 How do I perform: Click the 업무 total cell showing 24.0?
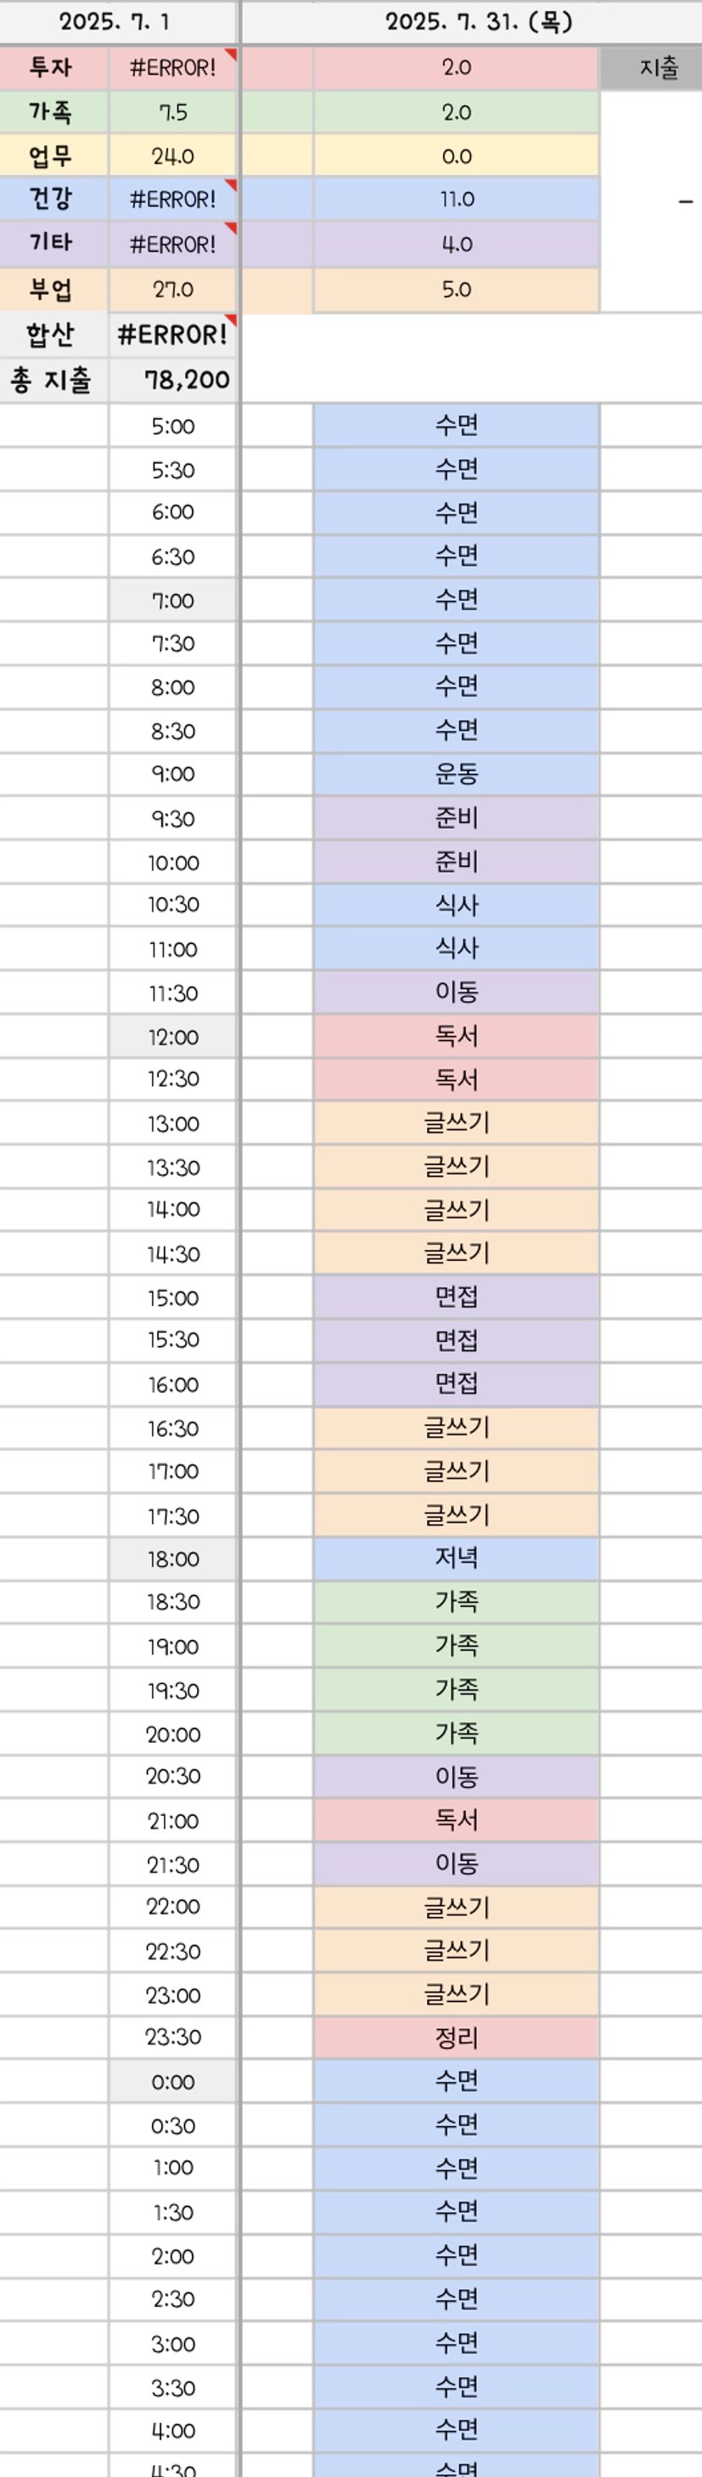[173, 156]
